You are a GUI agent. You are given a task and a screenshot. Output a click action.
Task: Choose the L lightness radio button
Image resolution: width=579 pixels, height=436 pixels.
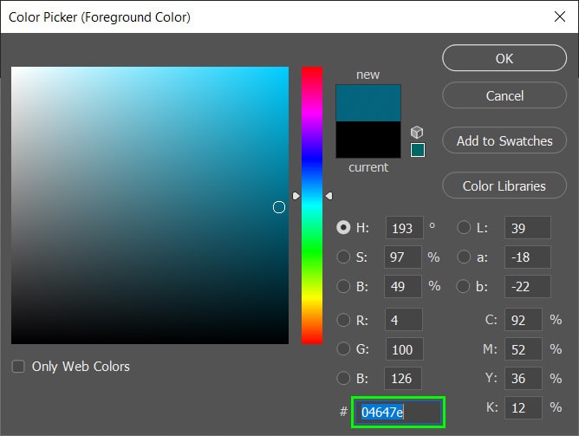[x=464, y=228]
